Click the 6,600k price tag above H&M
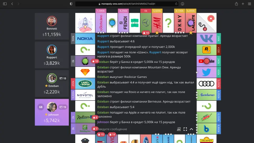 pos(157,11)
